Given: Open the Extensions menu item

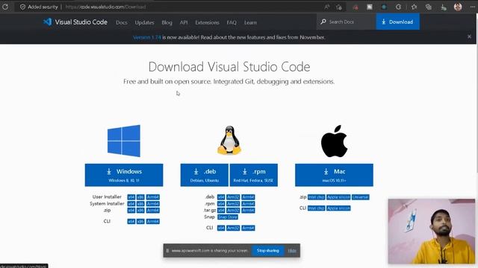Looking at the screenshot, I should [208, 22].
